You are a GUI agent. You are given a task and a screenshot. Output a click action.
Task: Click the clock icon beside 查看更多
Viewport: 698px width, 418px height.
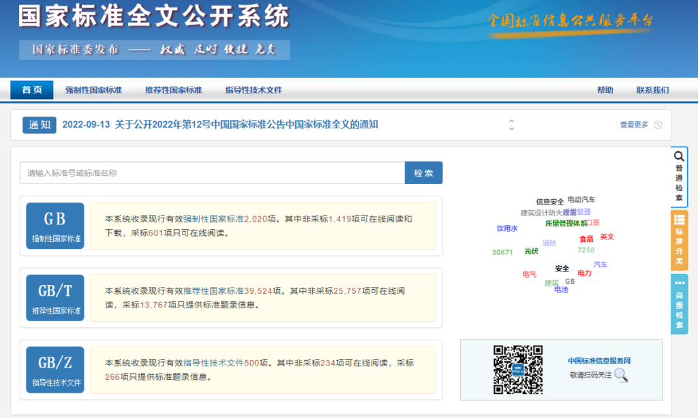pyautogui.click(x=658, y=125)
